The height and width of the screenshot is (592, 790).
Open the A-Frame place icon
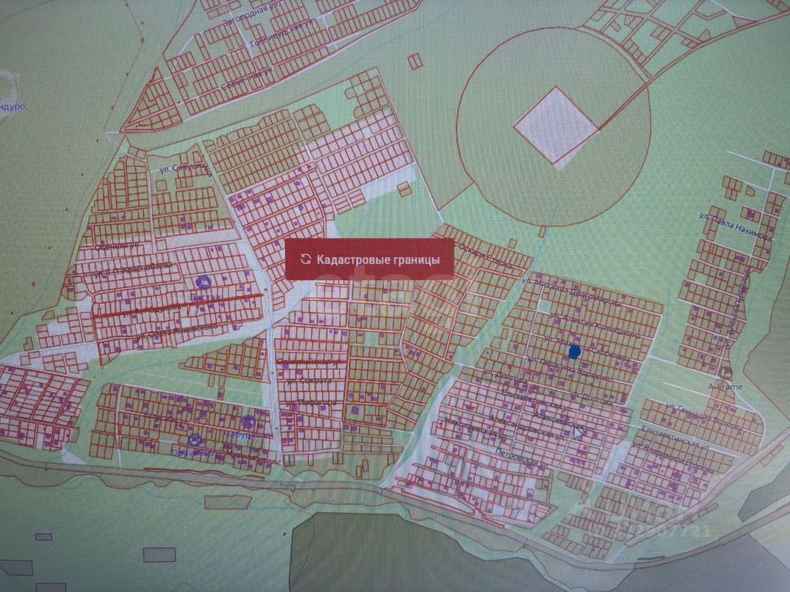click(x=727, y=372)
